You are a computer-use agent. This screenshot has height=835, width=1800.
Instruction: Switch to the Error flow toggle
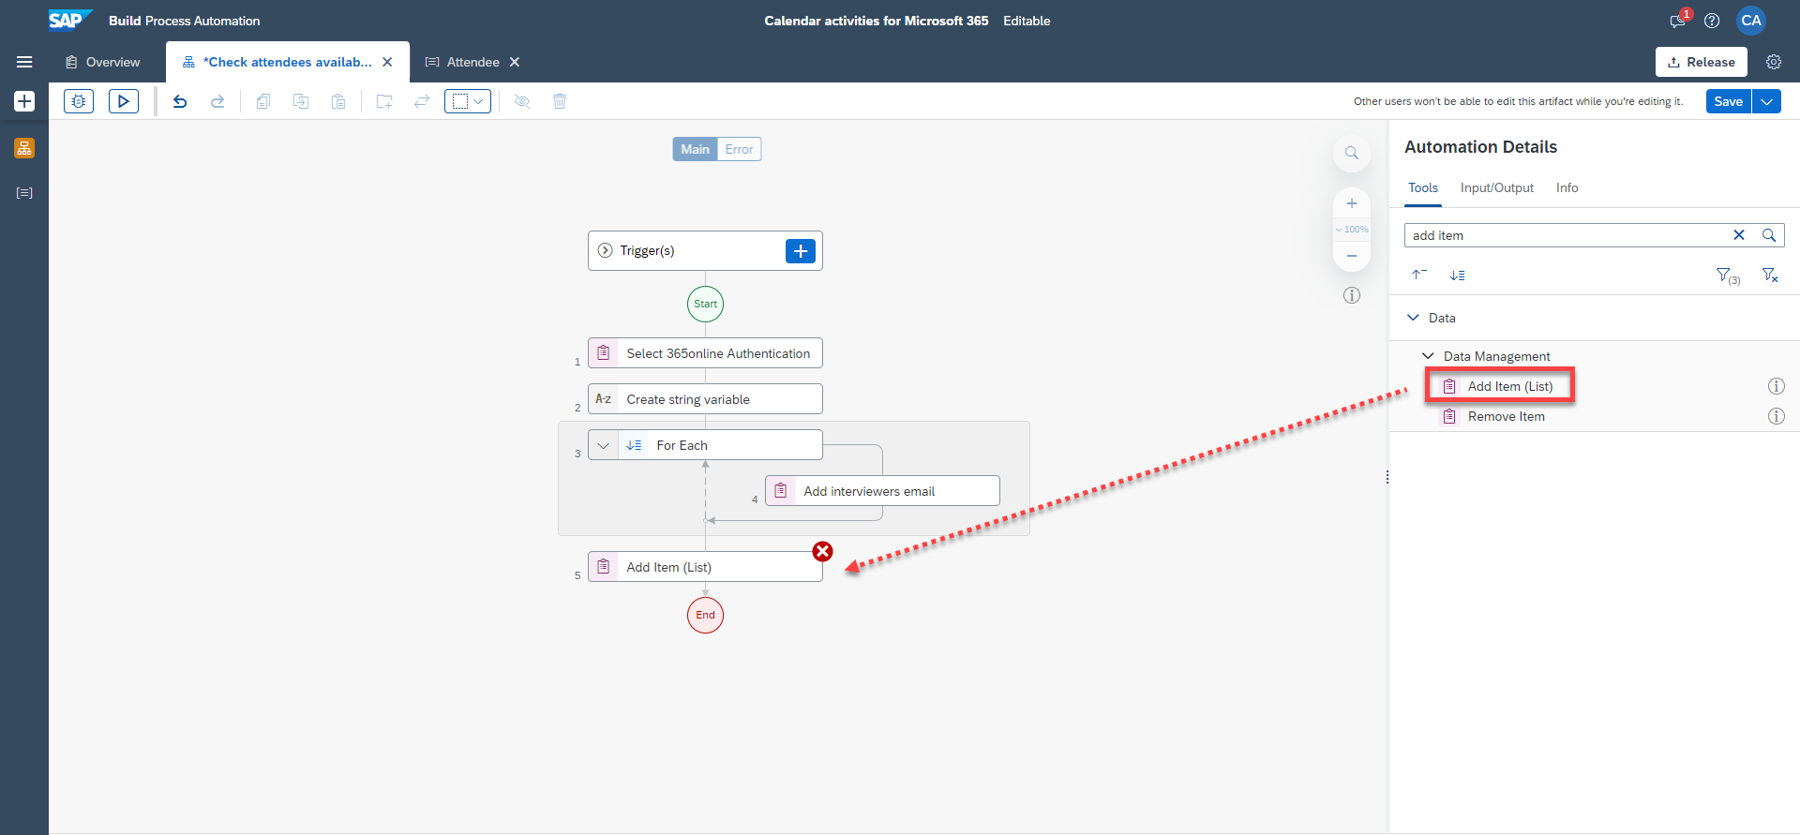[x=739, y=149]
